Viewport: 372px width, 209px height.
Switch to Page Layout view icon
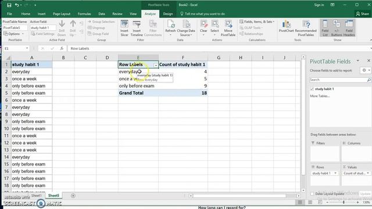pos(310,202)
